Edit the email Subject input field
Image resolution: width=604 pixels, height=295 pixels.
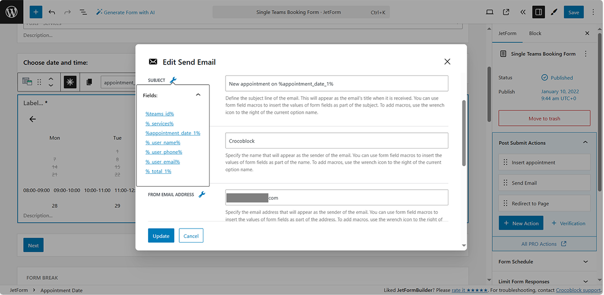point(337,84)
